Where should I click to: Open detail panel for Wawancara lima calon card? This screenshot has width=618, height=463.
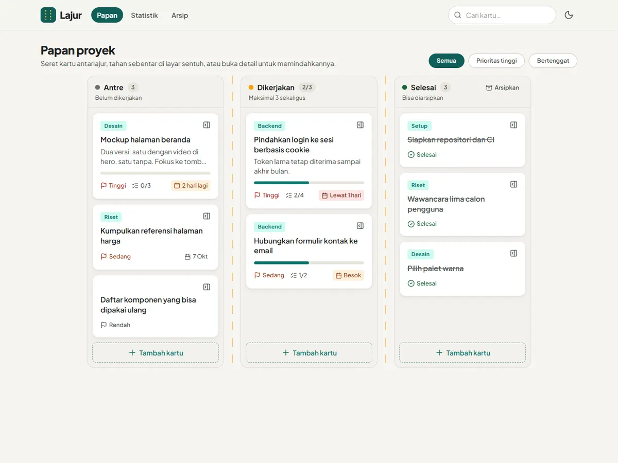point(513,184)
